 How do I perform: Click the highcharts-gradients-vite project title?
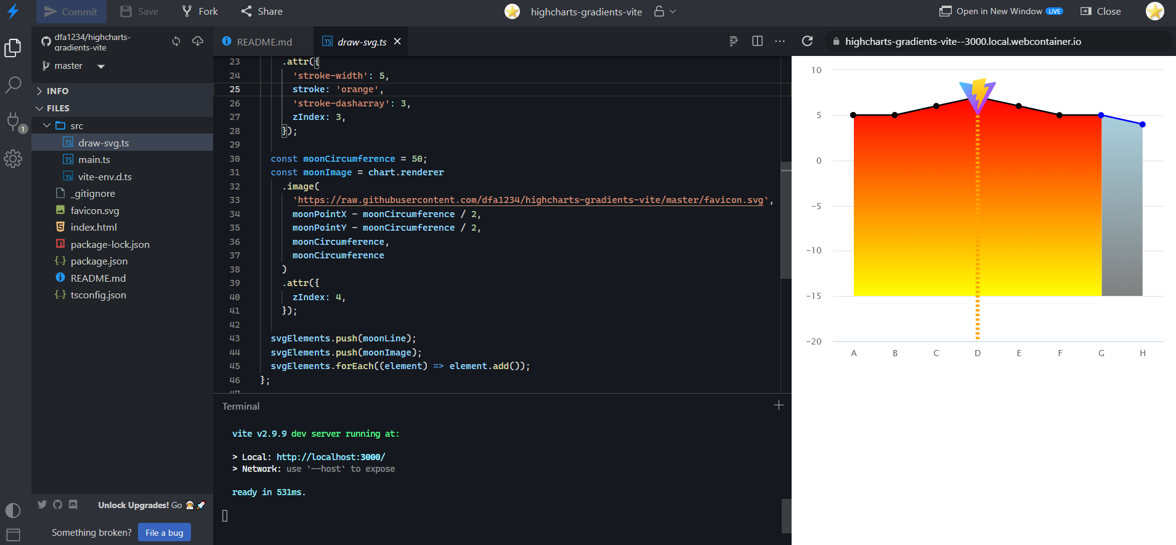[x=586, y=12]
